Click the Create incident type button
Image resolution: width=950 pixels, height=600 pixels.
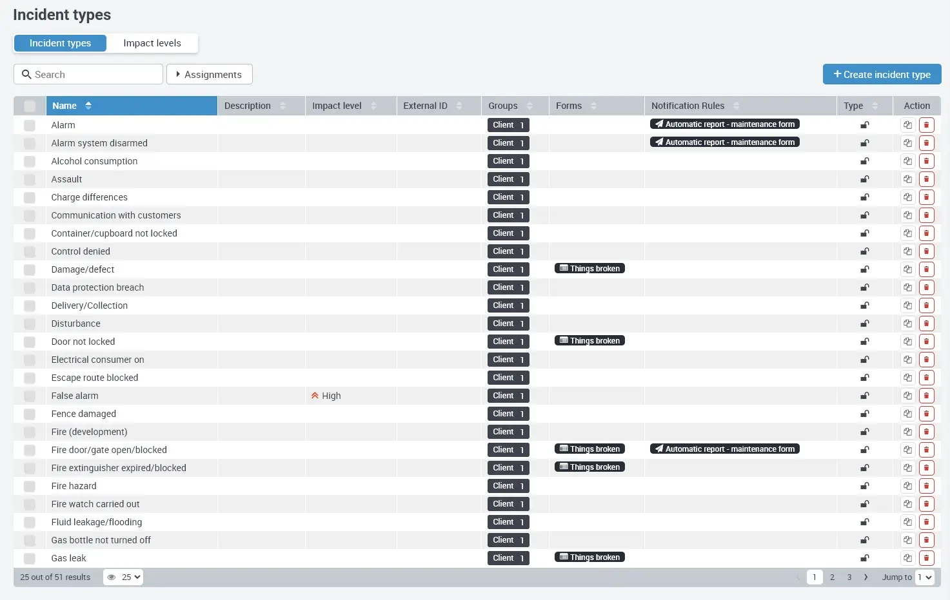click(x=882, y=74)
